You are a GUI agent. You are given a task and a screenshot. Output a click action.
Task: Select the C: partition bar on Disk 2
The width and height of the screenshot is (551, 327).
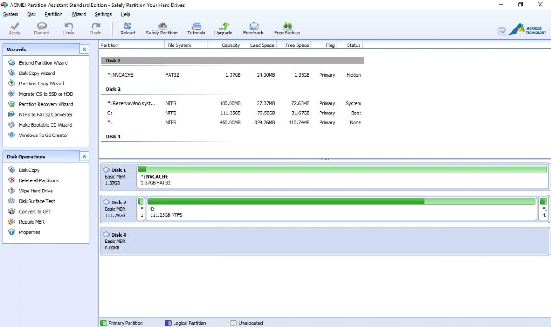[342, 209]
